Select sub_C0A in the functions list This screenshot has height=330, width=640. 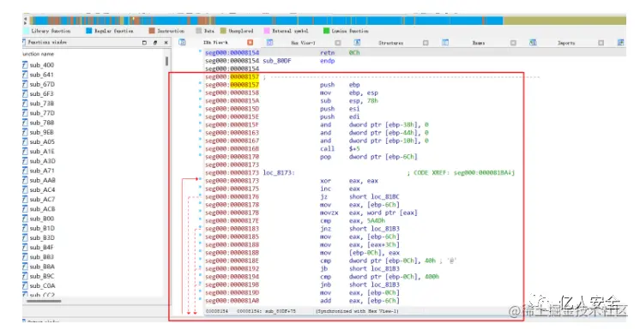pyautogui.click(x=42, y=285)
